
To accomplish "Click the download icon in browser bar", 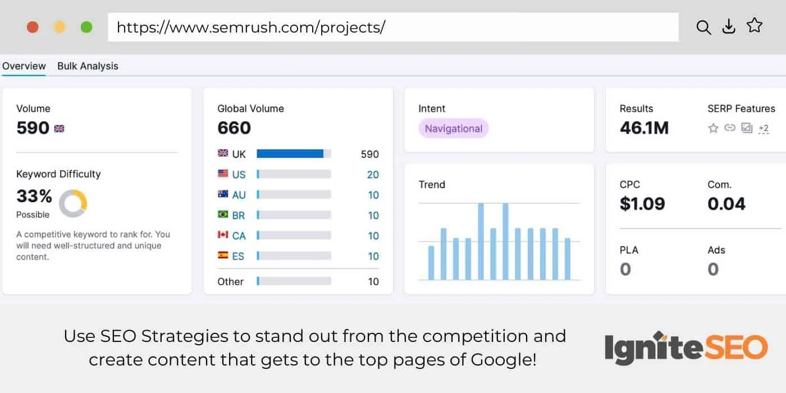I will [x=729, y=27].
